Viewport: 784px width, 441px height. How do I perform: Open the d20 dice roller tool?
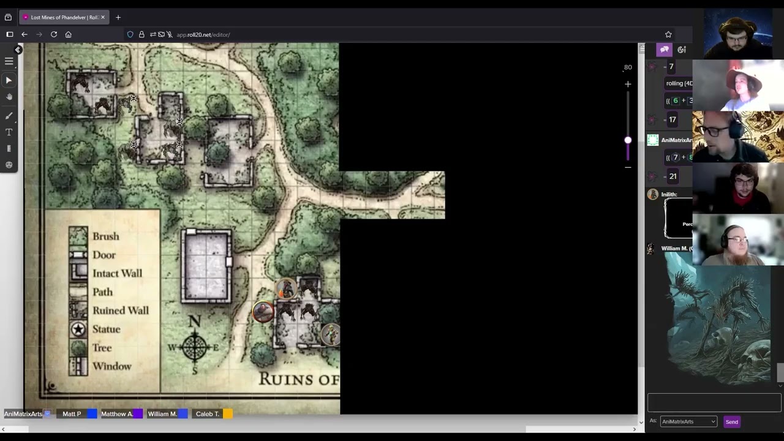tap(9, 165)
